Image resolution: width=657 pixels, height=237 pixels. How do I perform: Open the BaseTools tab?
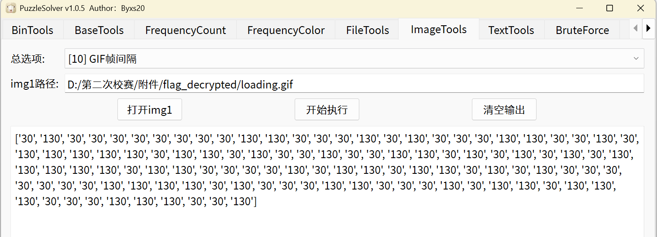pyautogui.click(x=99, y=30)
